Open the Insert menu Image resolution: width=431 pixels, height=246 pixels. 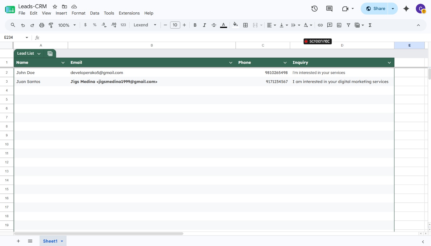pos(61,13)
